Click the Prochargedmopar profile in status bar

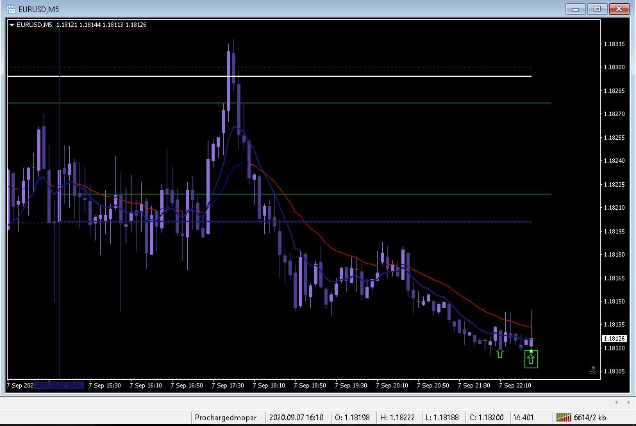tap(226, 418)
